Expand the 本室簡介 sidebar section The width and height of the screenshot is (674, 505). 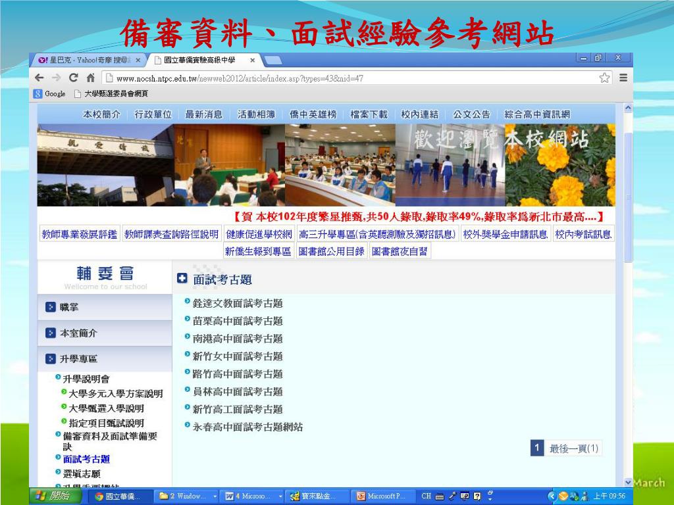pos(105,333)
